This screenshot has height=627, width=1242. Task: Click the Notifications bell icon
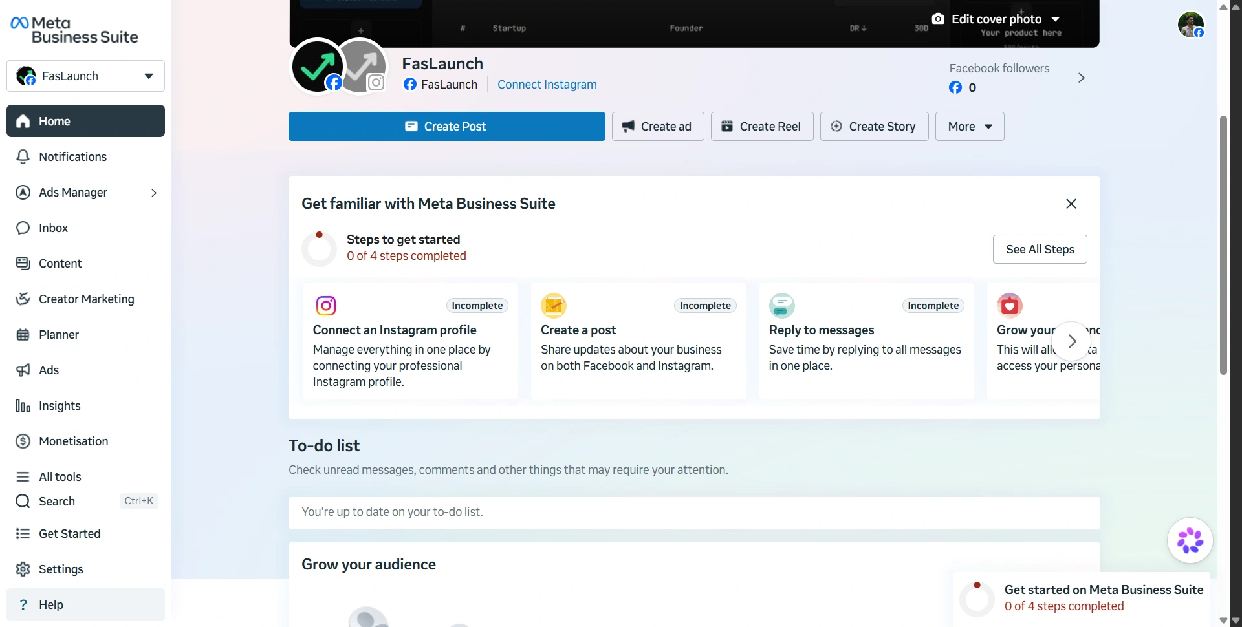[x=23, y=156]
